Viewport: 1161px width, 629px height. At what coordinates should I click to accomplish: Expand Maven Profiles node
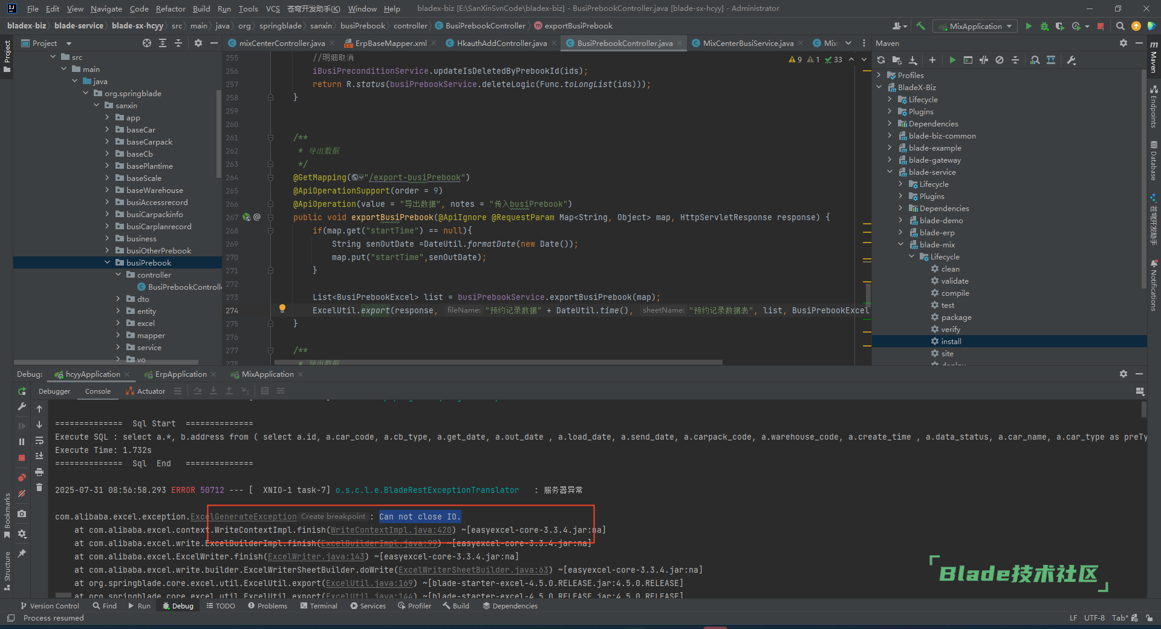click(x=879, y=75)
